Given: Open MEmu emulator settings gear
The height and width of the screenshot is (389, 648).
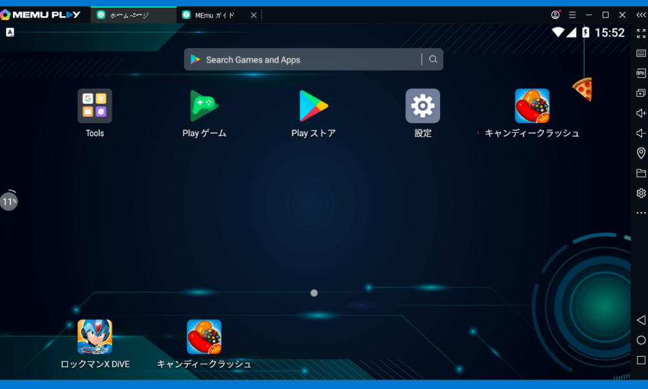Looking at the screenshot, I should click(640, 193).
